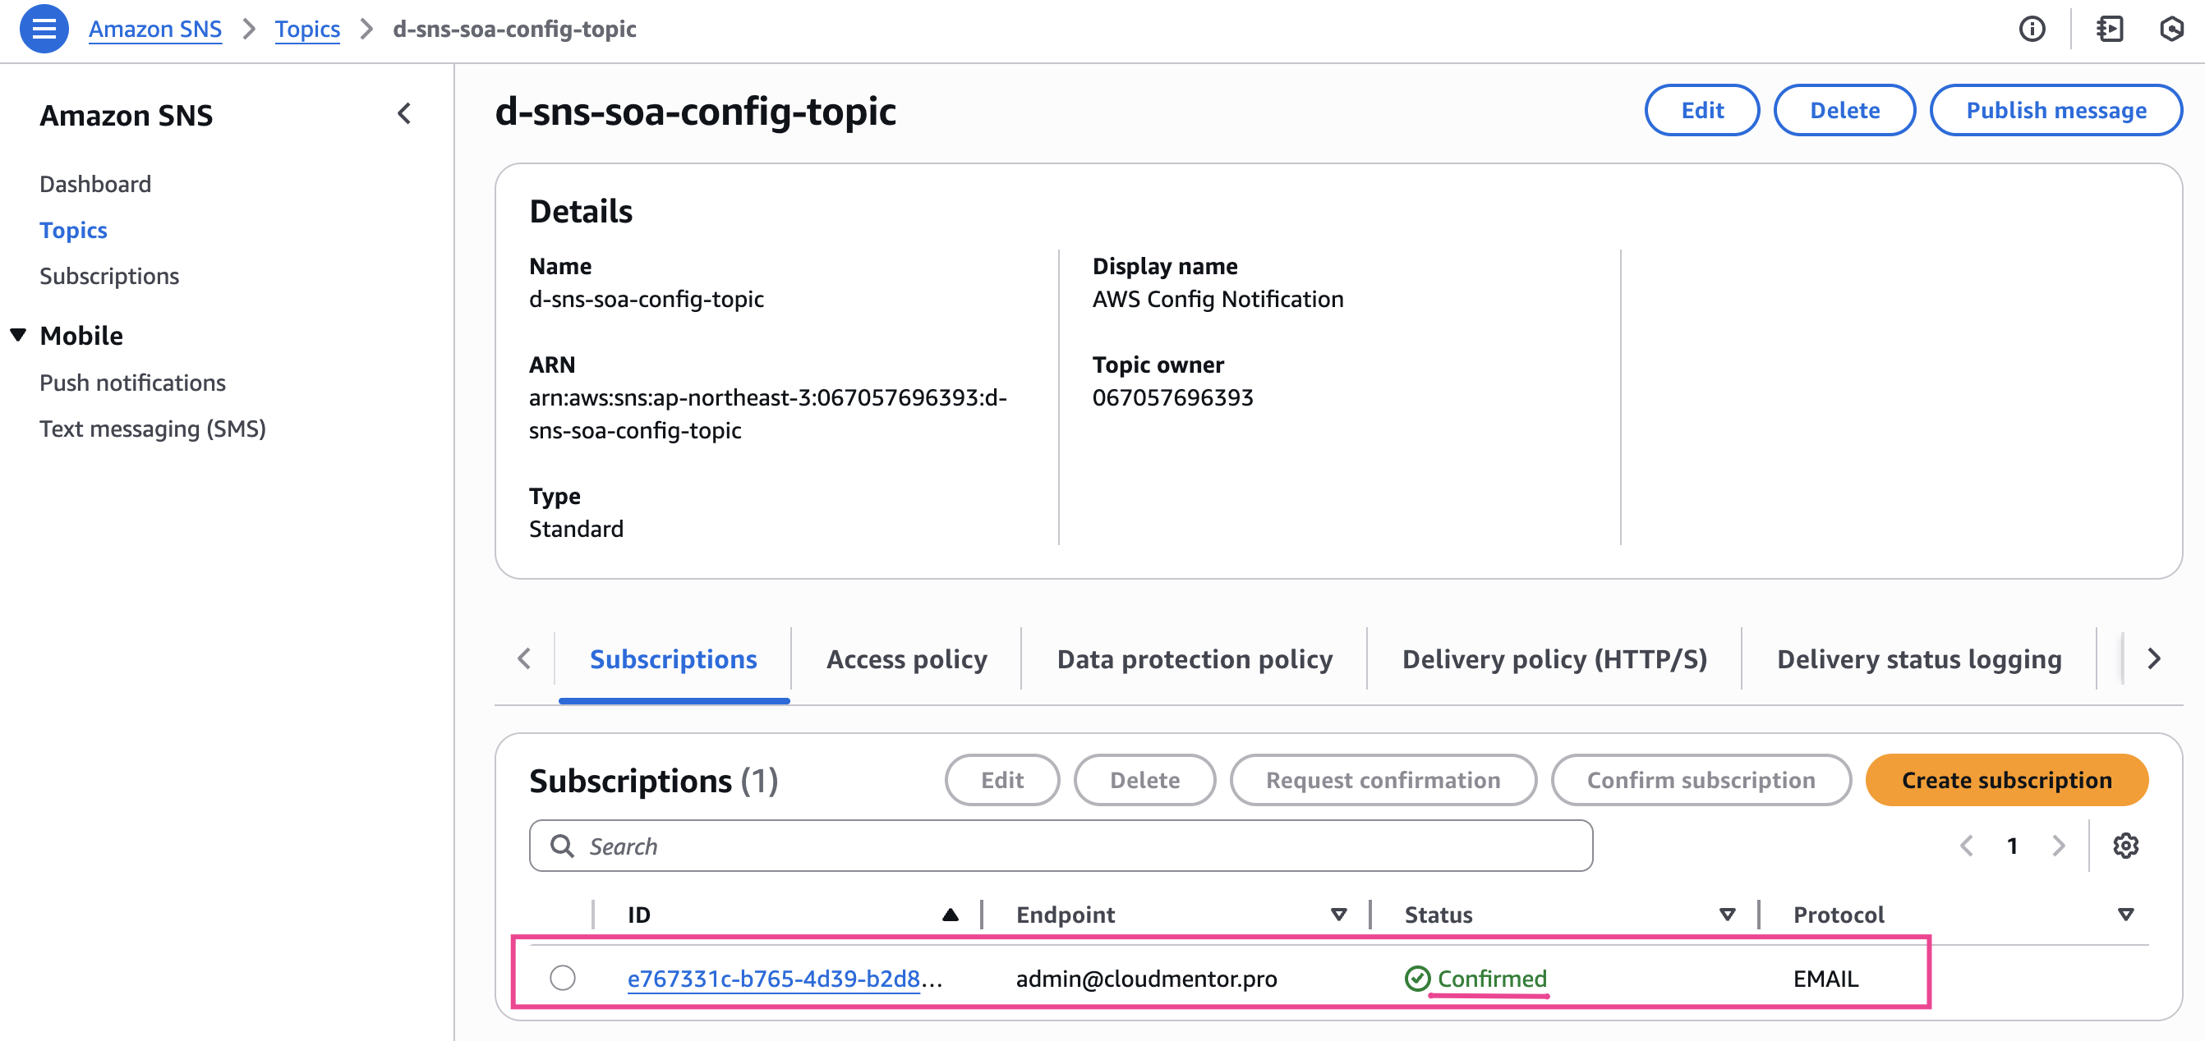Switch to the Access policy tab

pyautogui.click(x=906, y=658)
